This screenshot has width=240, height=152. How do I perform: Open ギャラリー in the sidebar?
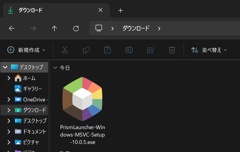(x=32, y=89)
